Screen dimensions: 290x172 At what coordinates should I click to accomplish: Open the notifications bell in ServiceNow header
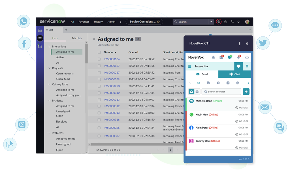pyautogui.click(x=238, y=22)
